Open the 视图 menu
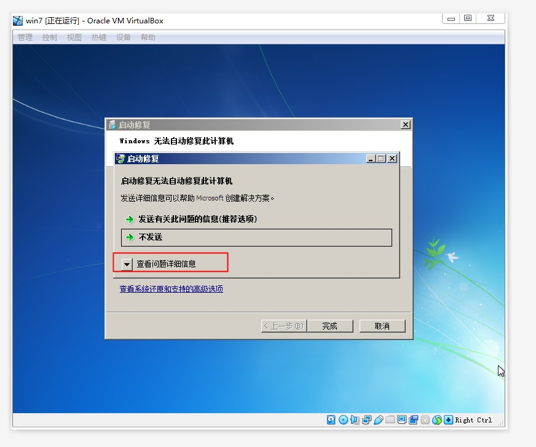Image resolution: width=536 pixels, height=447 pixels. coord(74,38)
